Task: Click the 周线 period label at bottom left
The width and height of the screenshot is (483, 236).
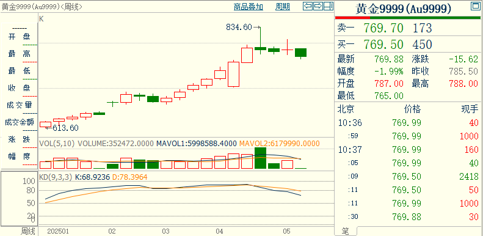Action: pos(27,231)
